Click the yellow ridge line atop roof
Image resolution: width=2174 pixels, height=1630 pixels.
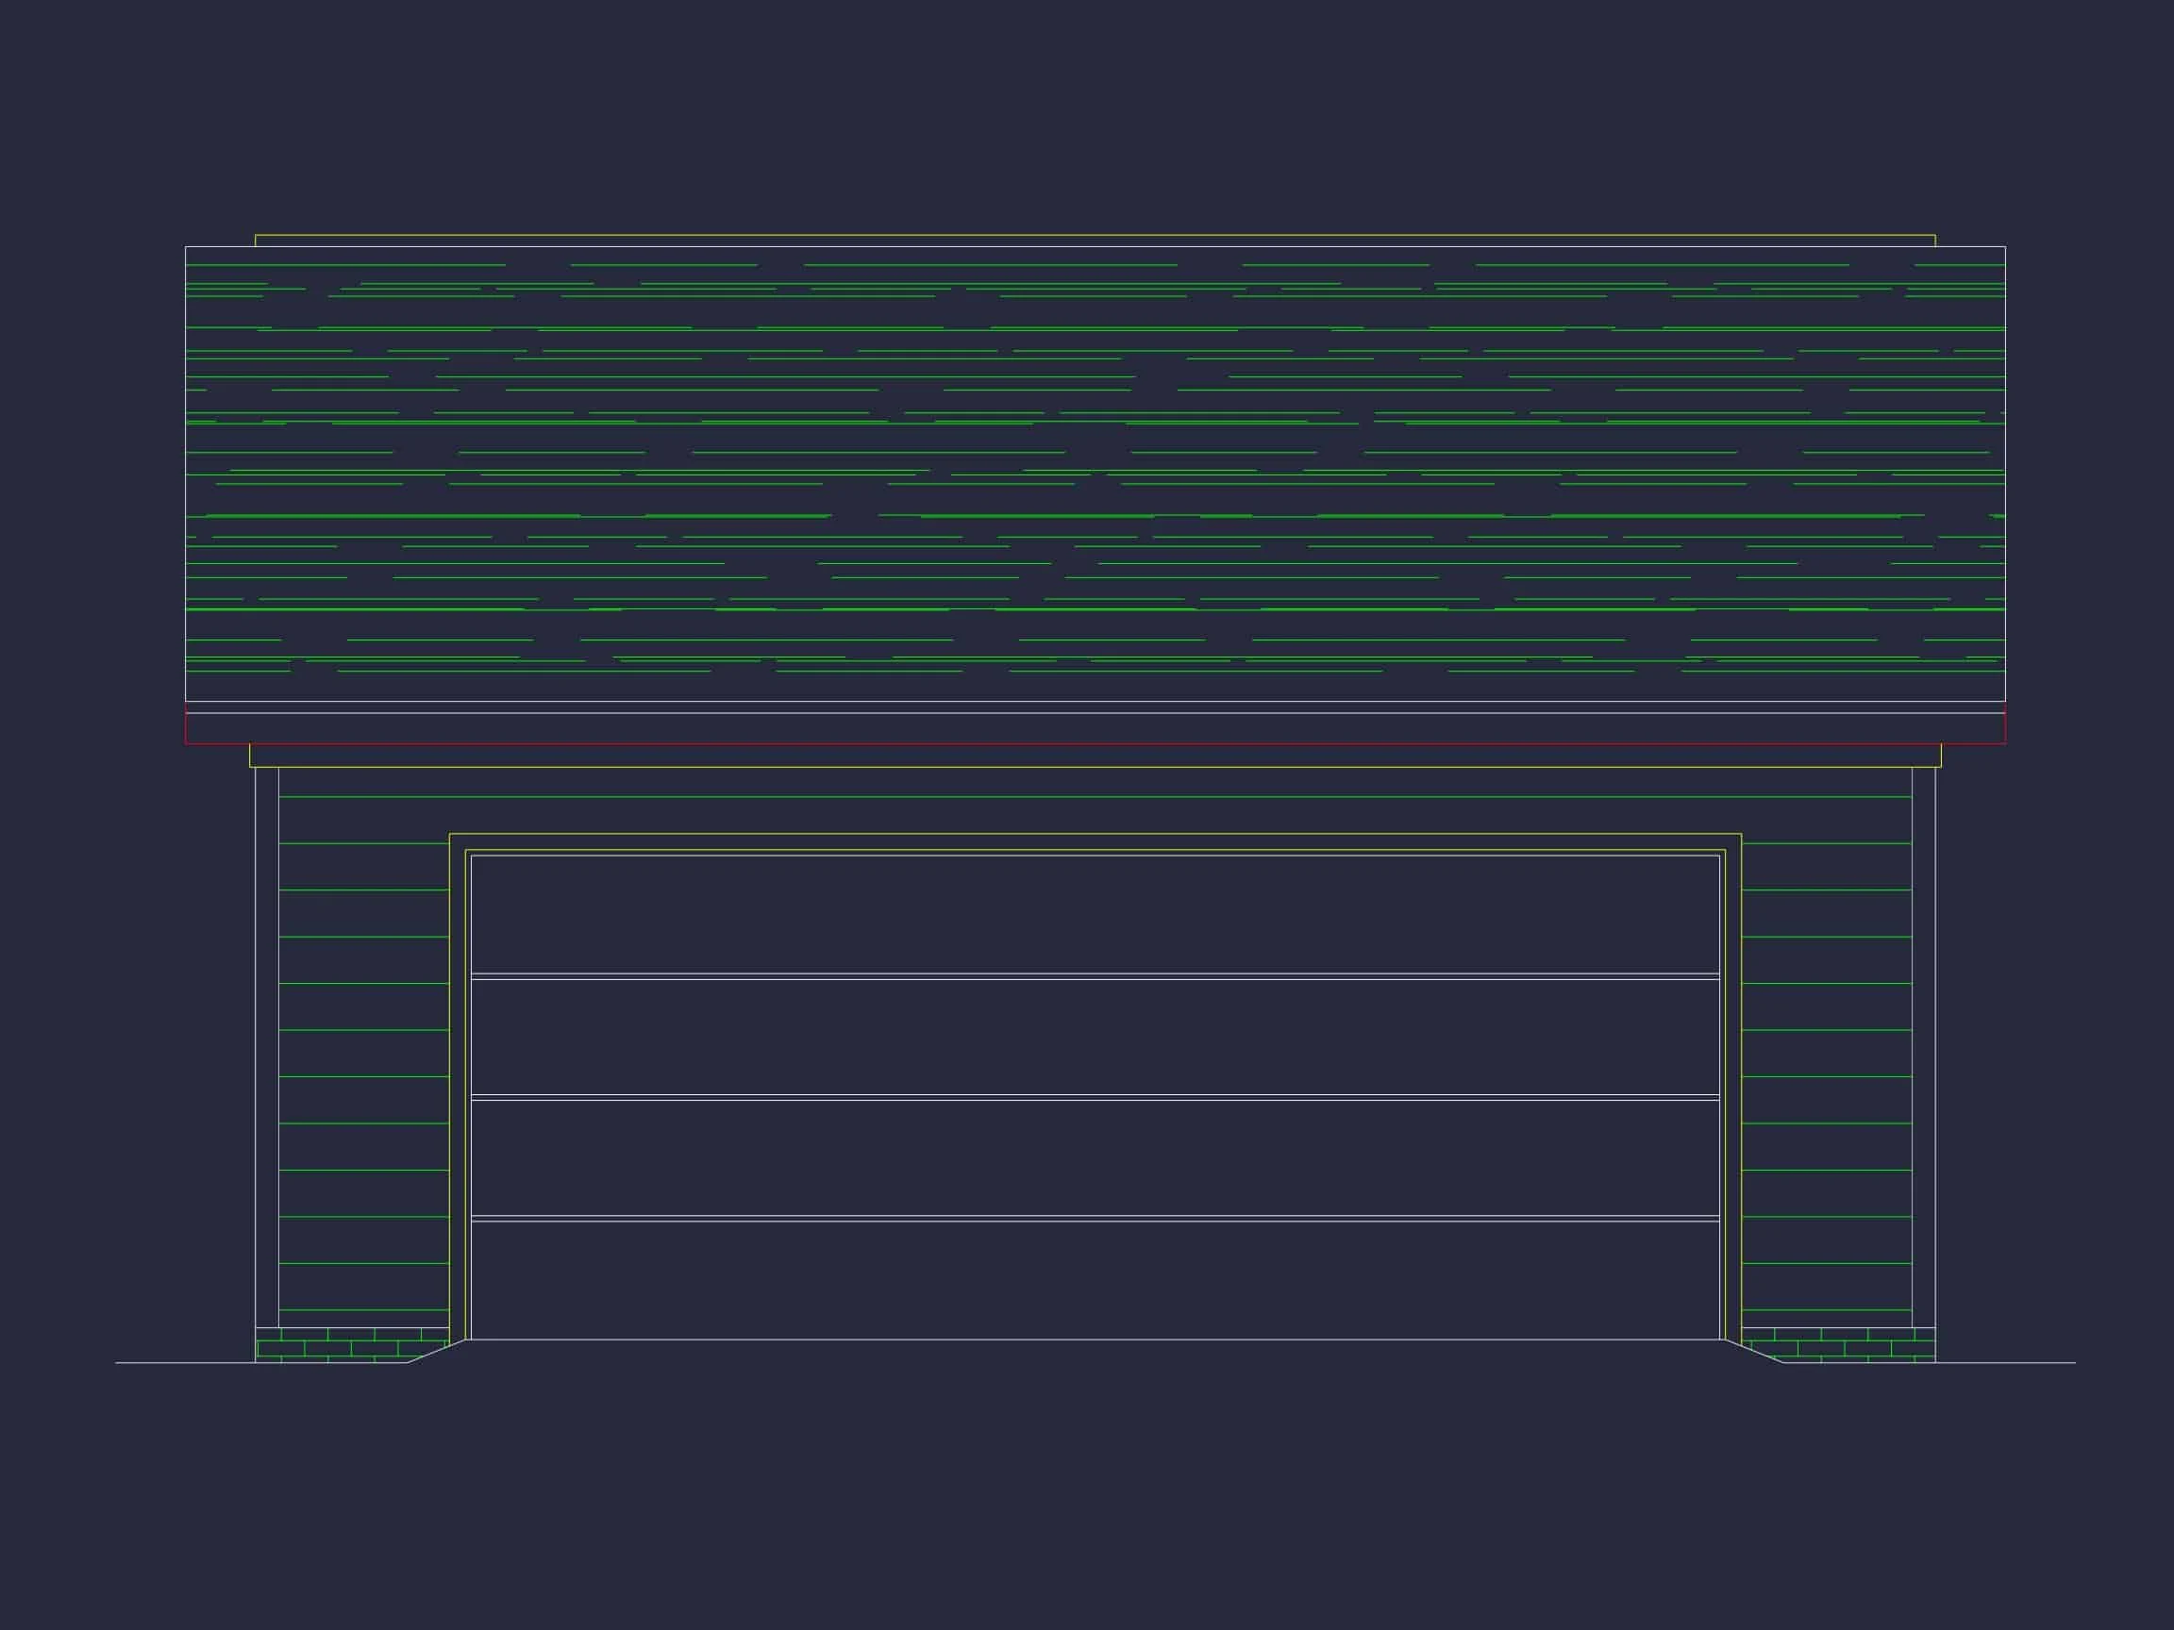(1095, 235)
